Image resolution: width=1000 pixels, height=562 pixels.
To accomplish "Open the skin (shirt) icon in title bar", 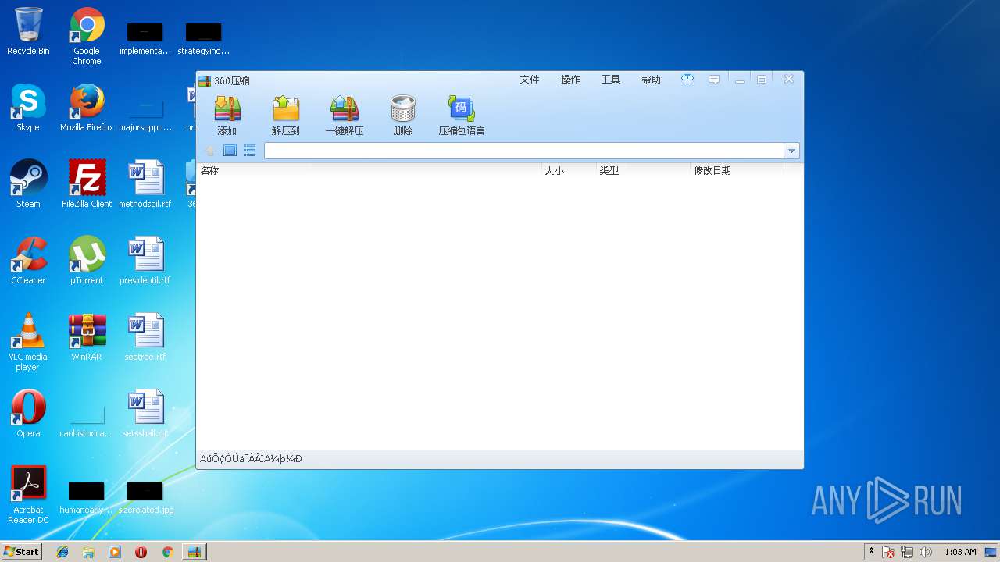I will pyautogui.click(x=687, y=80).
